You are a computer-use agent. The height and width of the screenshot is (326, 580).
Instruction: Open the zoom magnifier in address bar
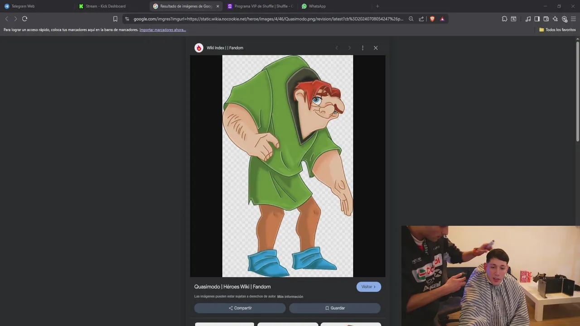coord(411,19)
